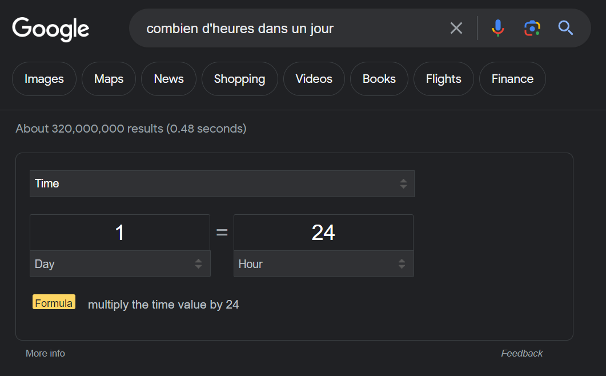Click the Google logo
This screenshot has width=606, height=376.
coord(51,29)
